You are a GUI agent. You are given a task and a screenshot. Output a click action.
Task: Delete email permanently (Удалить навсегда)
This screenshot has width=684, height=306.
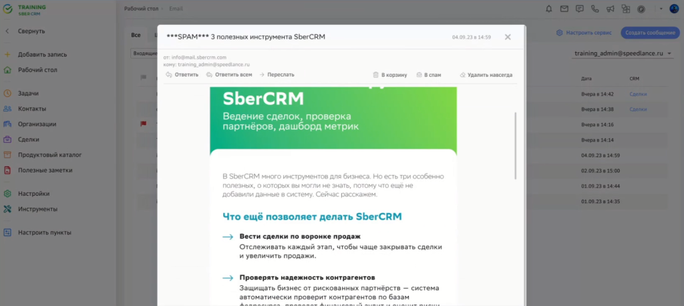click(x=486, y=75)
